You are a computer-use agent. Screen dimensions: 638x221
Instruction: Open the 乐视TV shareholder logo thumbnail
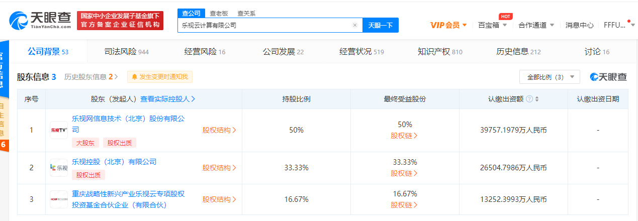[x=59, y=130]
